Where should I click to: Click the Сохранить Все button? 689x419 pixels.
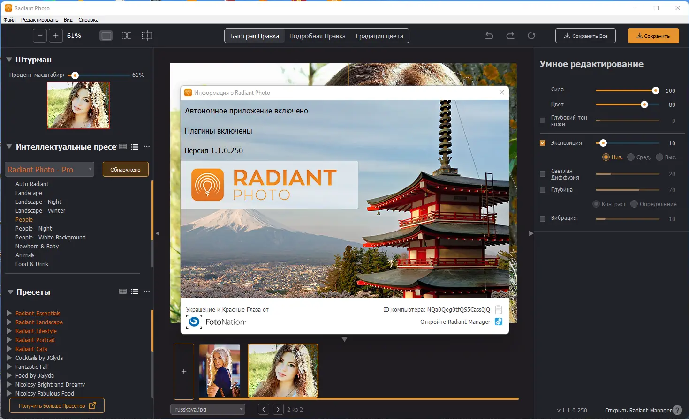[585, 35]
